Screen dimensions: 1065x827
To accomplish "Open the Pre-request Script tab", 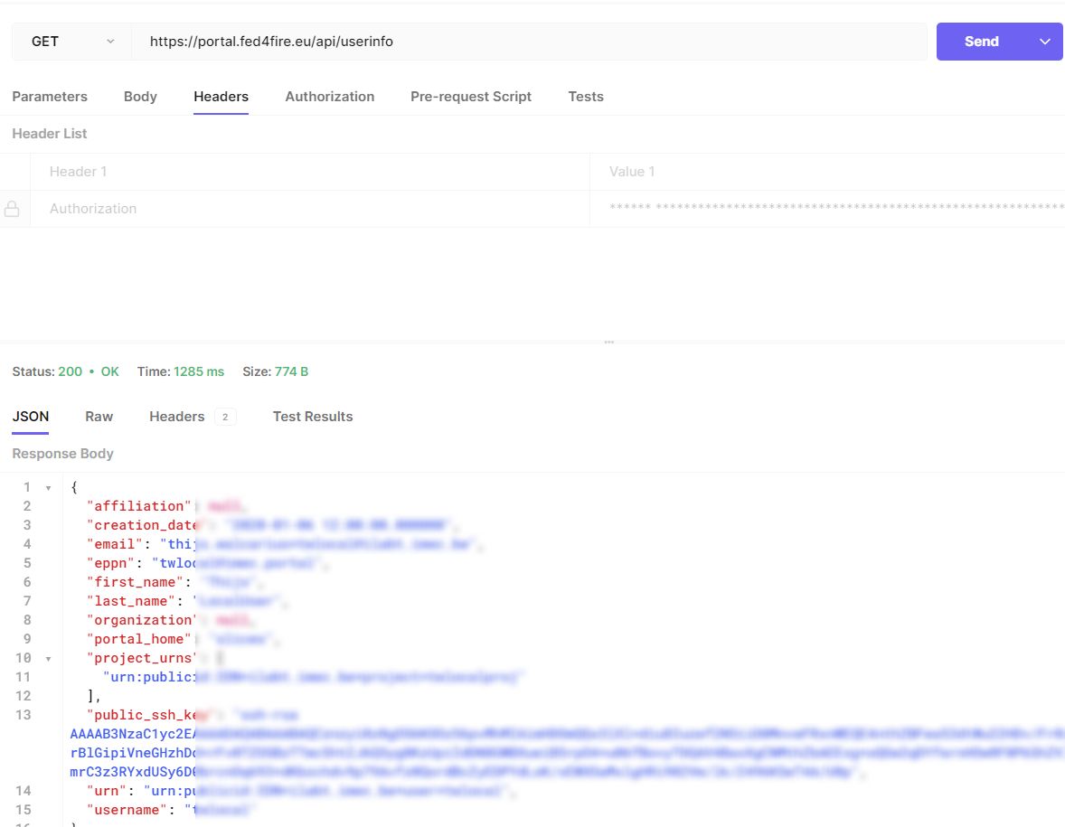I will 471,97.
